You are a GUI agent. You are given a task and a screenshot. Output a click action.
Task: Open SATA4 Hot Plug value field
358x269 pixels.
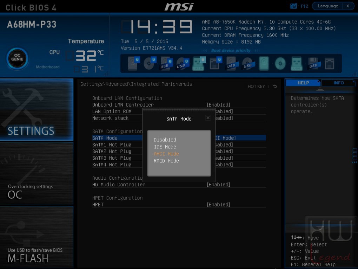click(224, 165)
